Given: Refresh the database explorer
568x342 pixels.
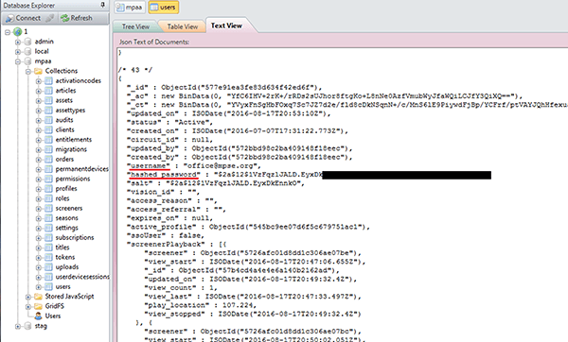Looking at the screenshot, I should (x=77, y=18).
